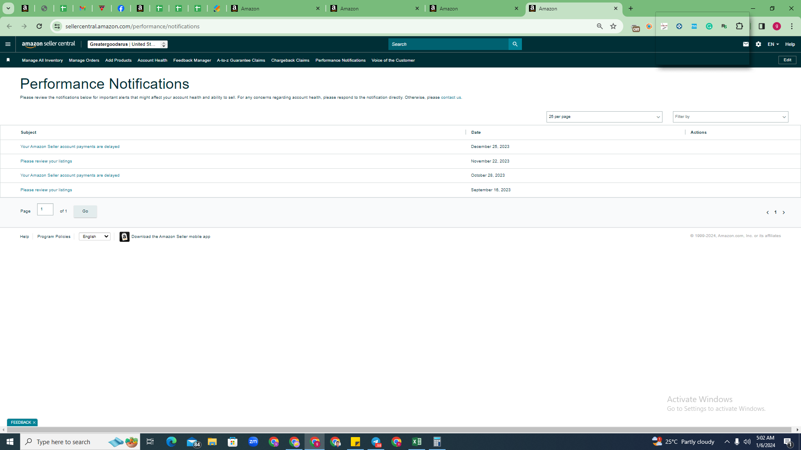This screenshot has height=450, width=801.
Task: Click the Windows taskbar search box
Action: [80, 442]
